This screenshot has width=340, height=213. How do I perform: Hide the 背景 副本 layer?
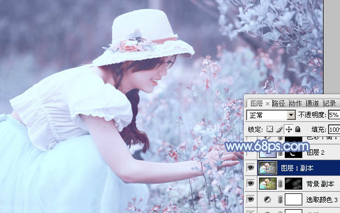[x=250, y=184]
